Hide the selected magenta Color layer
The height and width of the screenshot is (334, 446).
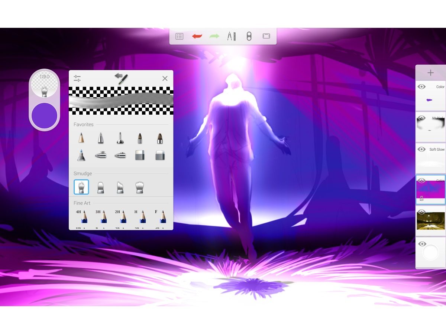[x=421, y=180]
